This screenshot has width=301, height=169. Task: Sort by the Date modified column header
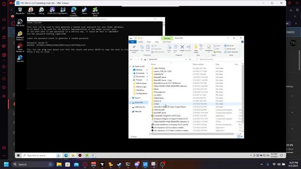(x=198, y=64)
